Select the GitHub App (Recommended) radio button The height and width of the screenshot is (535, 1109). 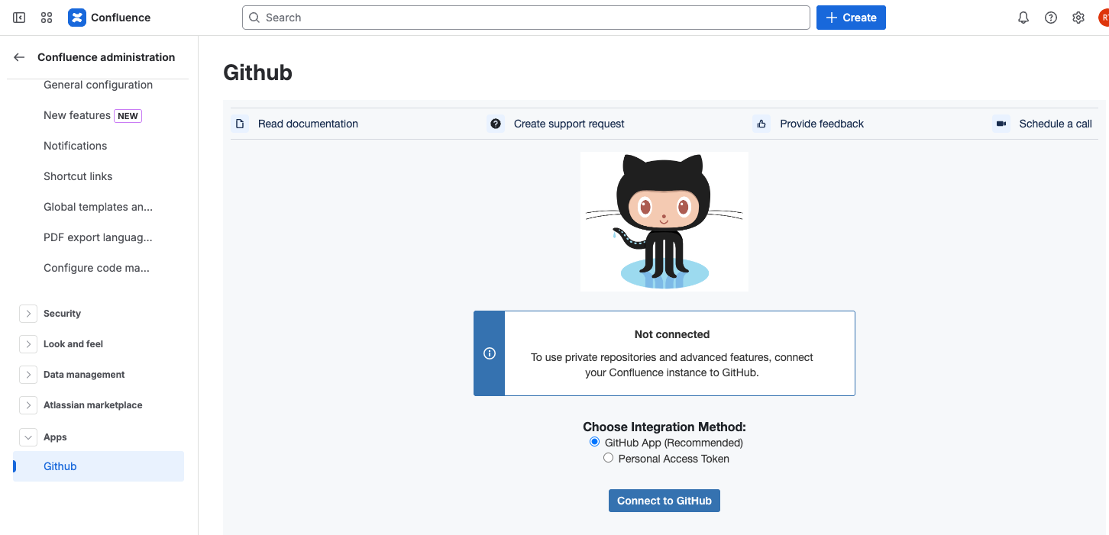click(595, 442)
